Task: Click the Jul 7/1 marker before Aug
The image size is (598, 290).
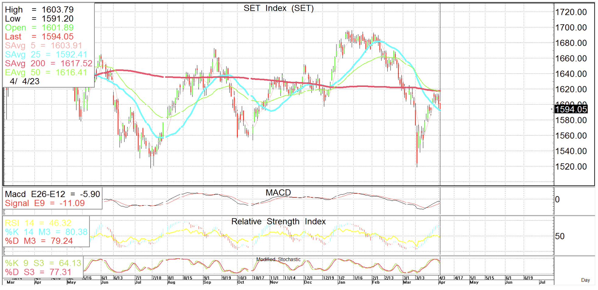Action: click(x=138, y=280)
